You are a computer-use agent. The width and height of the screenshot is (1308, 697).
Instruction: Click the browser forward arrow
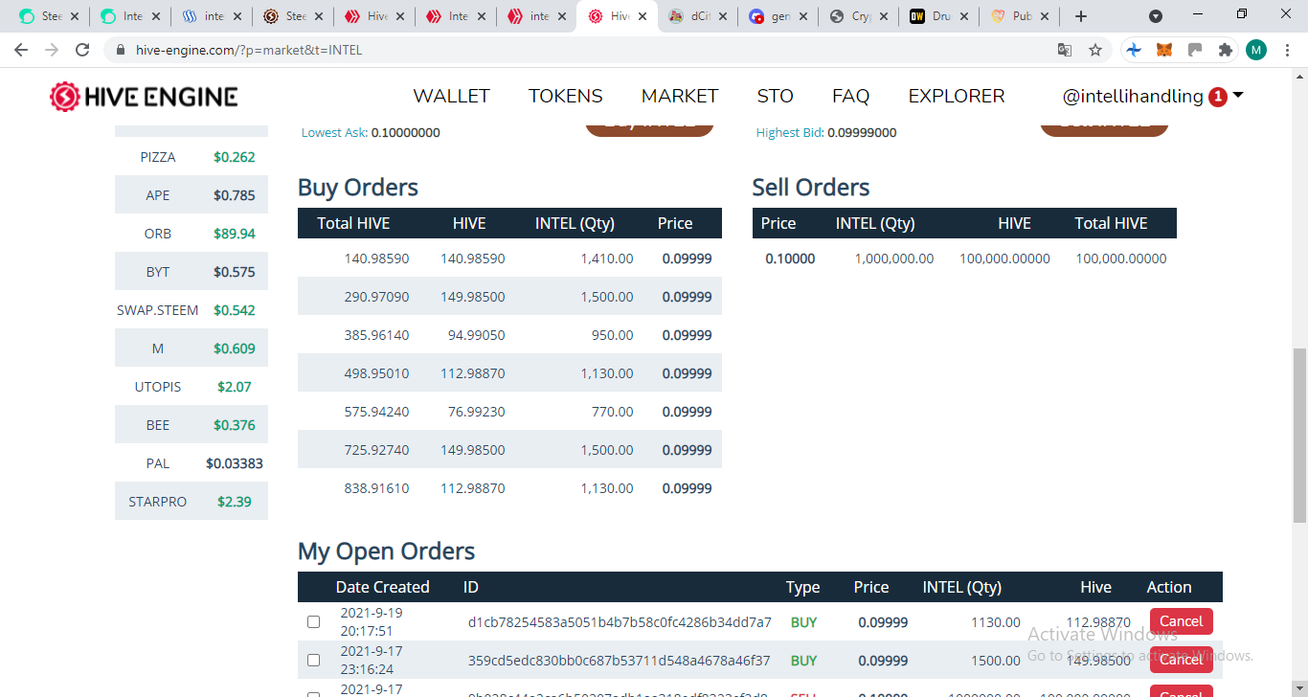(52, 50)
